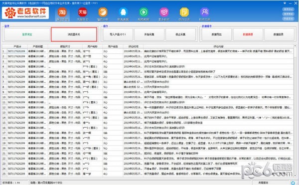299x185 pixels.
Task: Click the 信息 status message in status bar
Action: coord(46,183)
